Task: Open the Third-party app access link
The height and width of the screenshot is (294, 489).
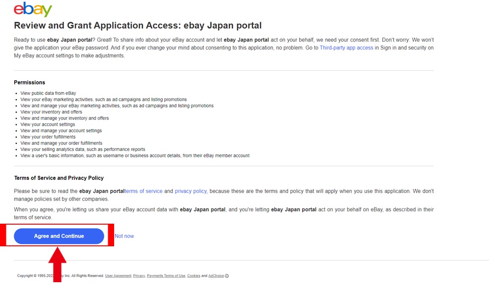Action: tap(346, 48)
